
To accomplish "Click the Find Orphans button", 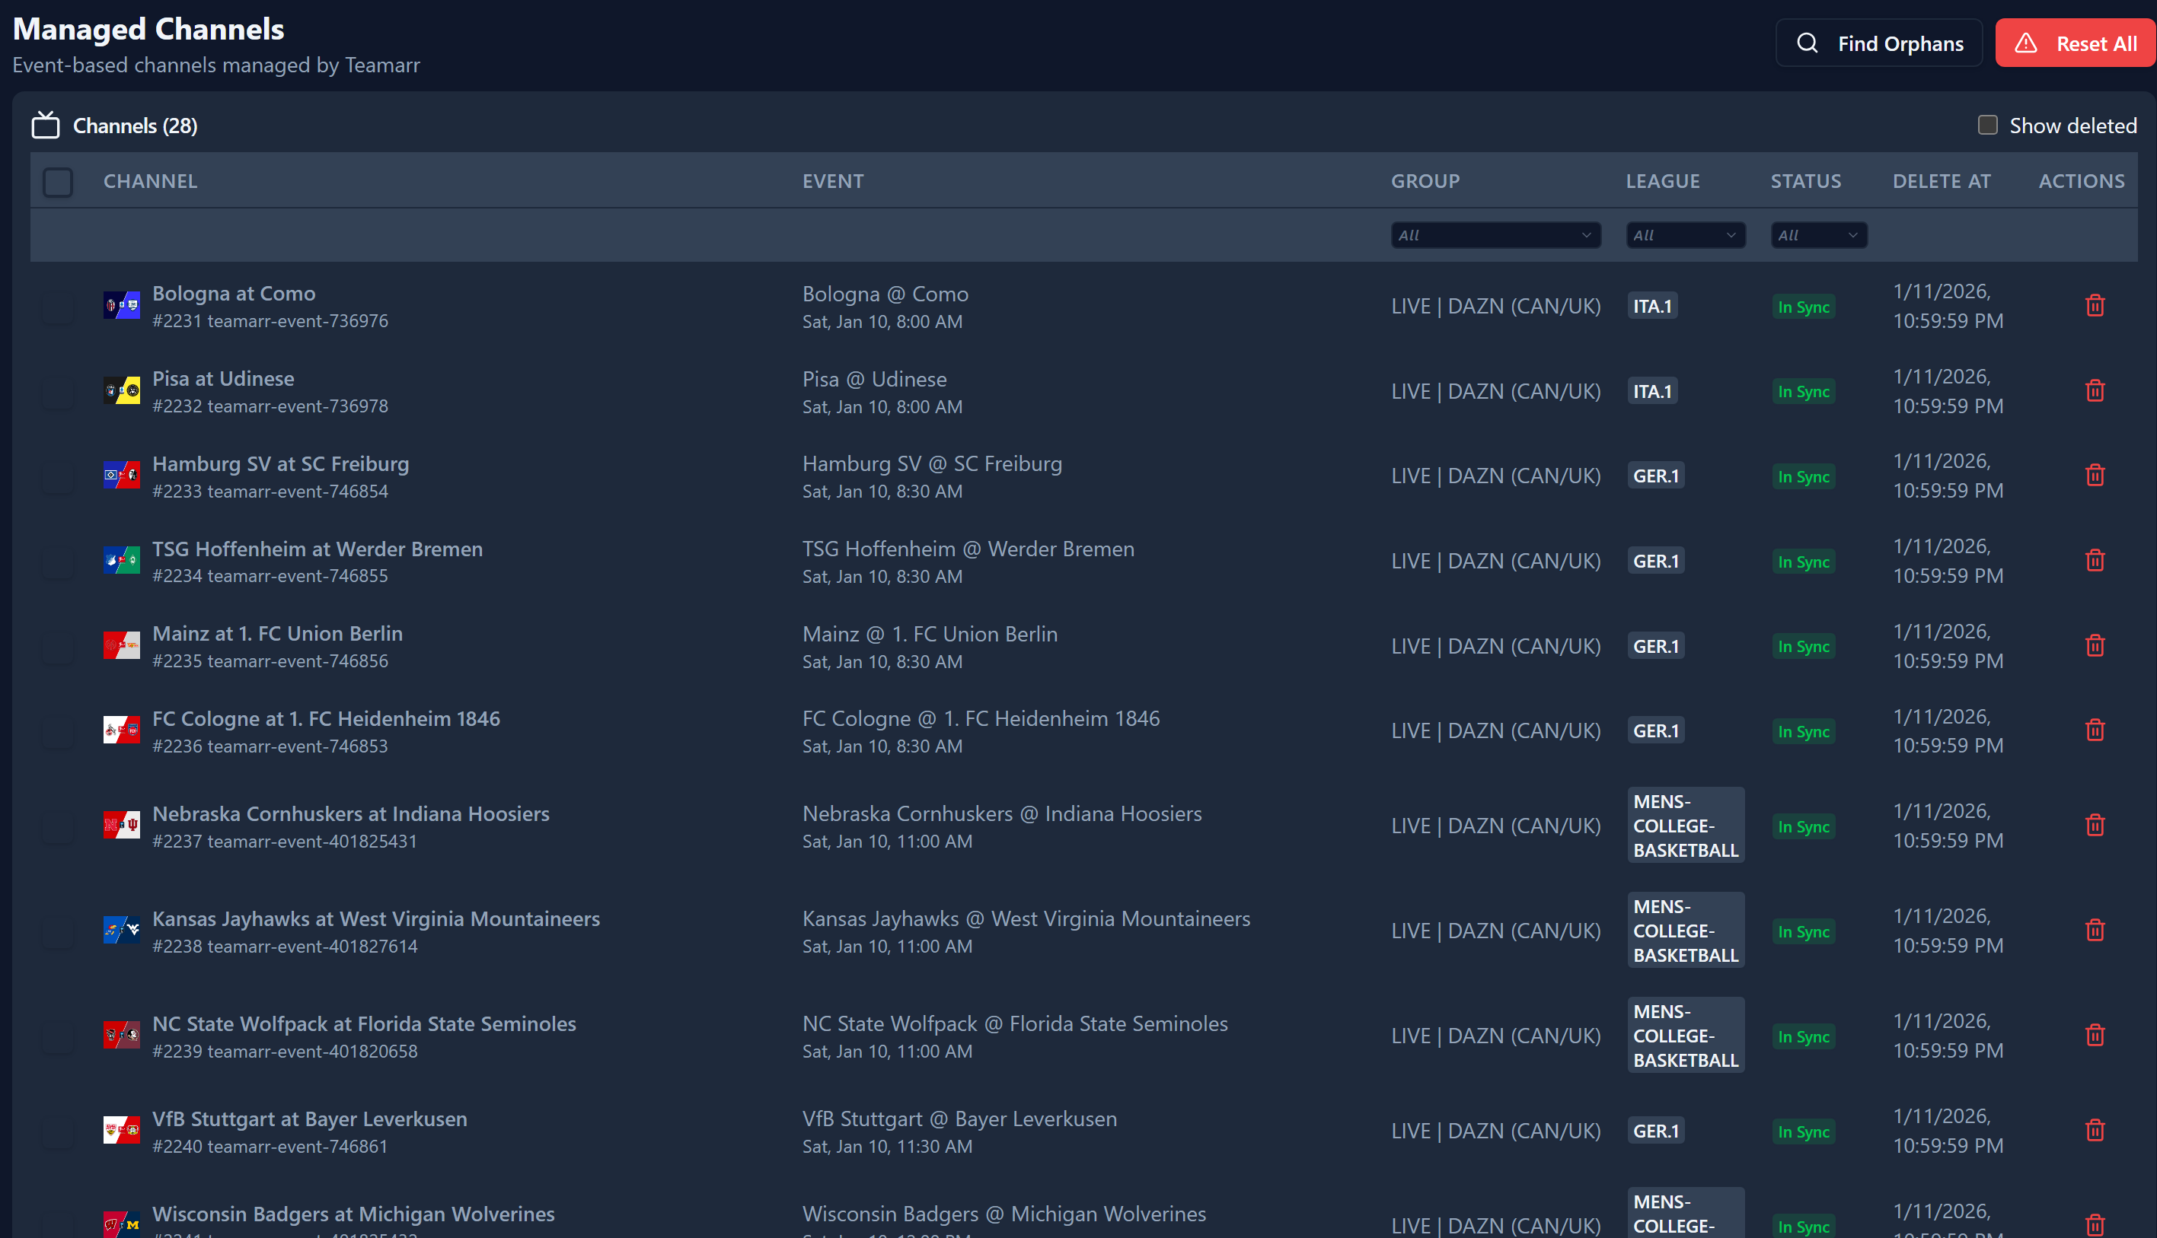I will [1878, 43].
